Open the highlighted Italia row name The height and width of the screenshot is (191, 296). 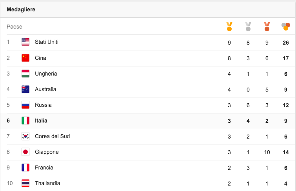(41, 121)
